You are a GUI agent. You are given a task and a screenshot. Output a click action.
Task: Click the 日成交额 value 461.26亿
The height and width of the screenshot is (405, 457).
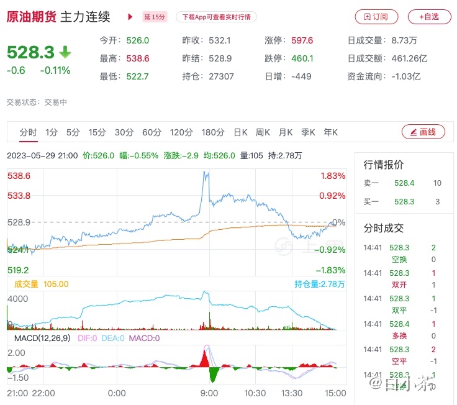click(409, 58)
